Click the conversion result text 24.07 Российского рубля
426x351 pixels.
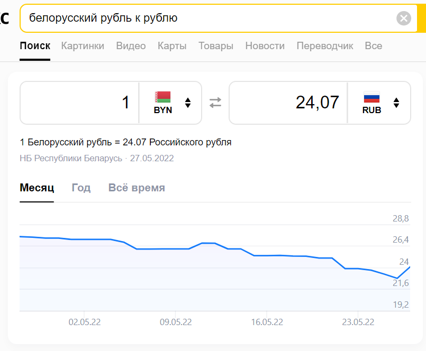tap(177, 142)
